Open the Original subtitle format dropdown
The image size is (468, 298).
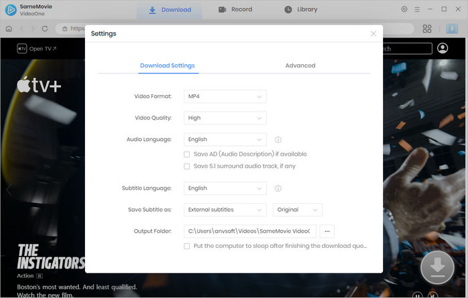pyautogui.click(x=298, y=210)
